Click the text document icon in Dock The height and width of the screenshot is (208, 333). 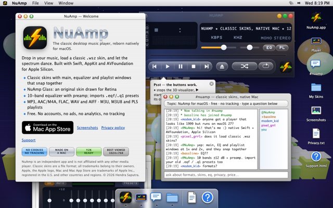coord(192,198)
